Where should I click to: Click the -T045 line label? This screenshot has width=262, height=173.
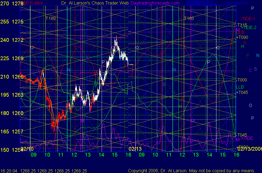tap(241, 135)
